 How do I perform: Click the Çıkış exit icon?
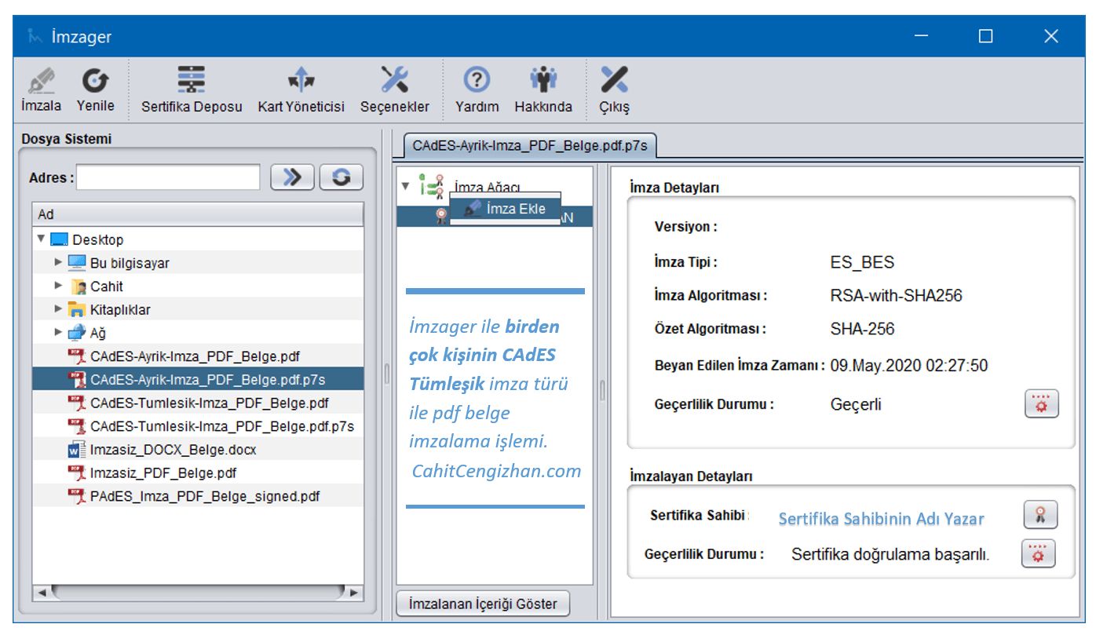614,89
